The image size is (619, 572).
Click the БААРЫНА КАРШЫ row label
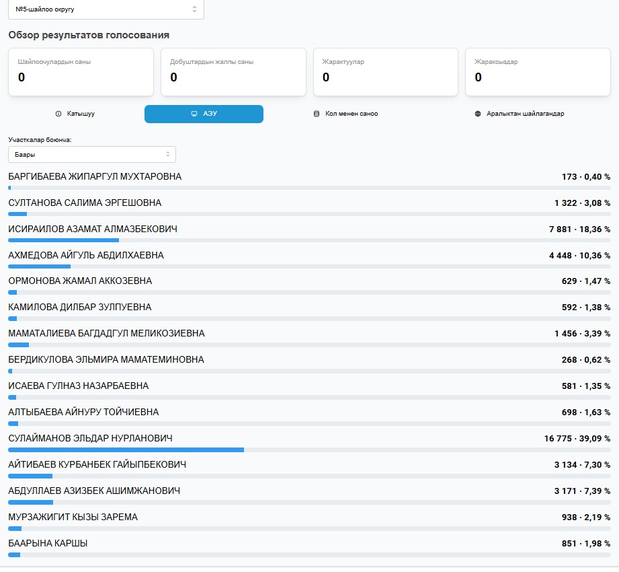pos(48,543)
